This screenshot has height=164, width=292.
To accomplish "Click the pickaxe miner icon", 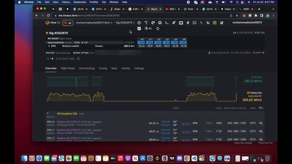I will 201,23.
